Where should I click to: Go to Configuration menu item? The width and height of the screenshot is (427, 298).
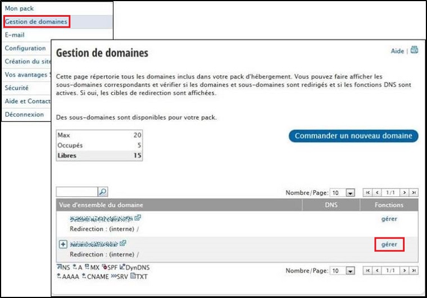pyautogui.click(x=25, y=48)
